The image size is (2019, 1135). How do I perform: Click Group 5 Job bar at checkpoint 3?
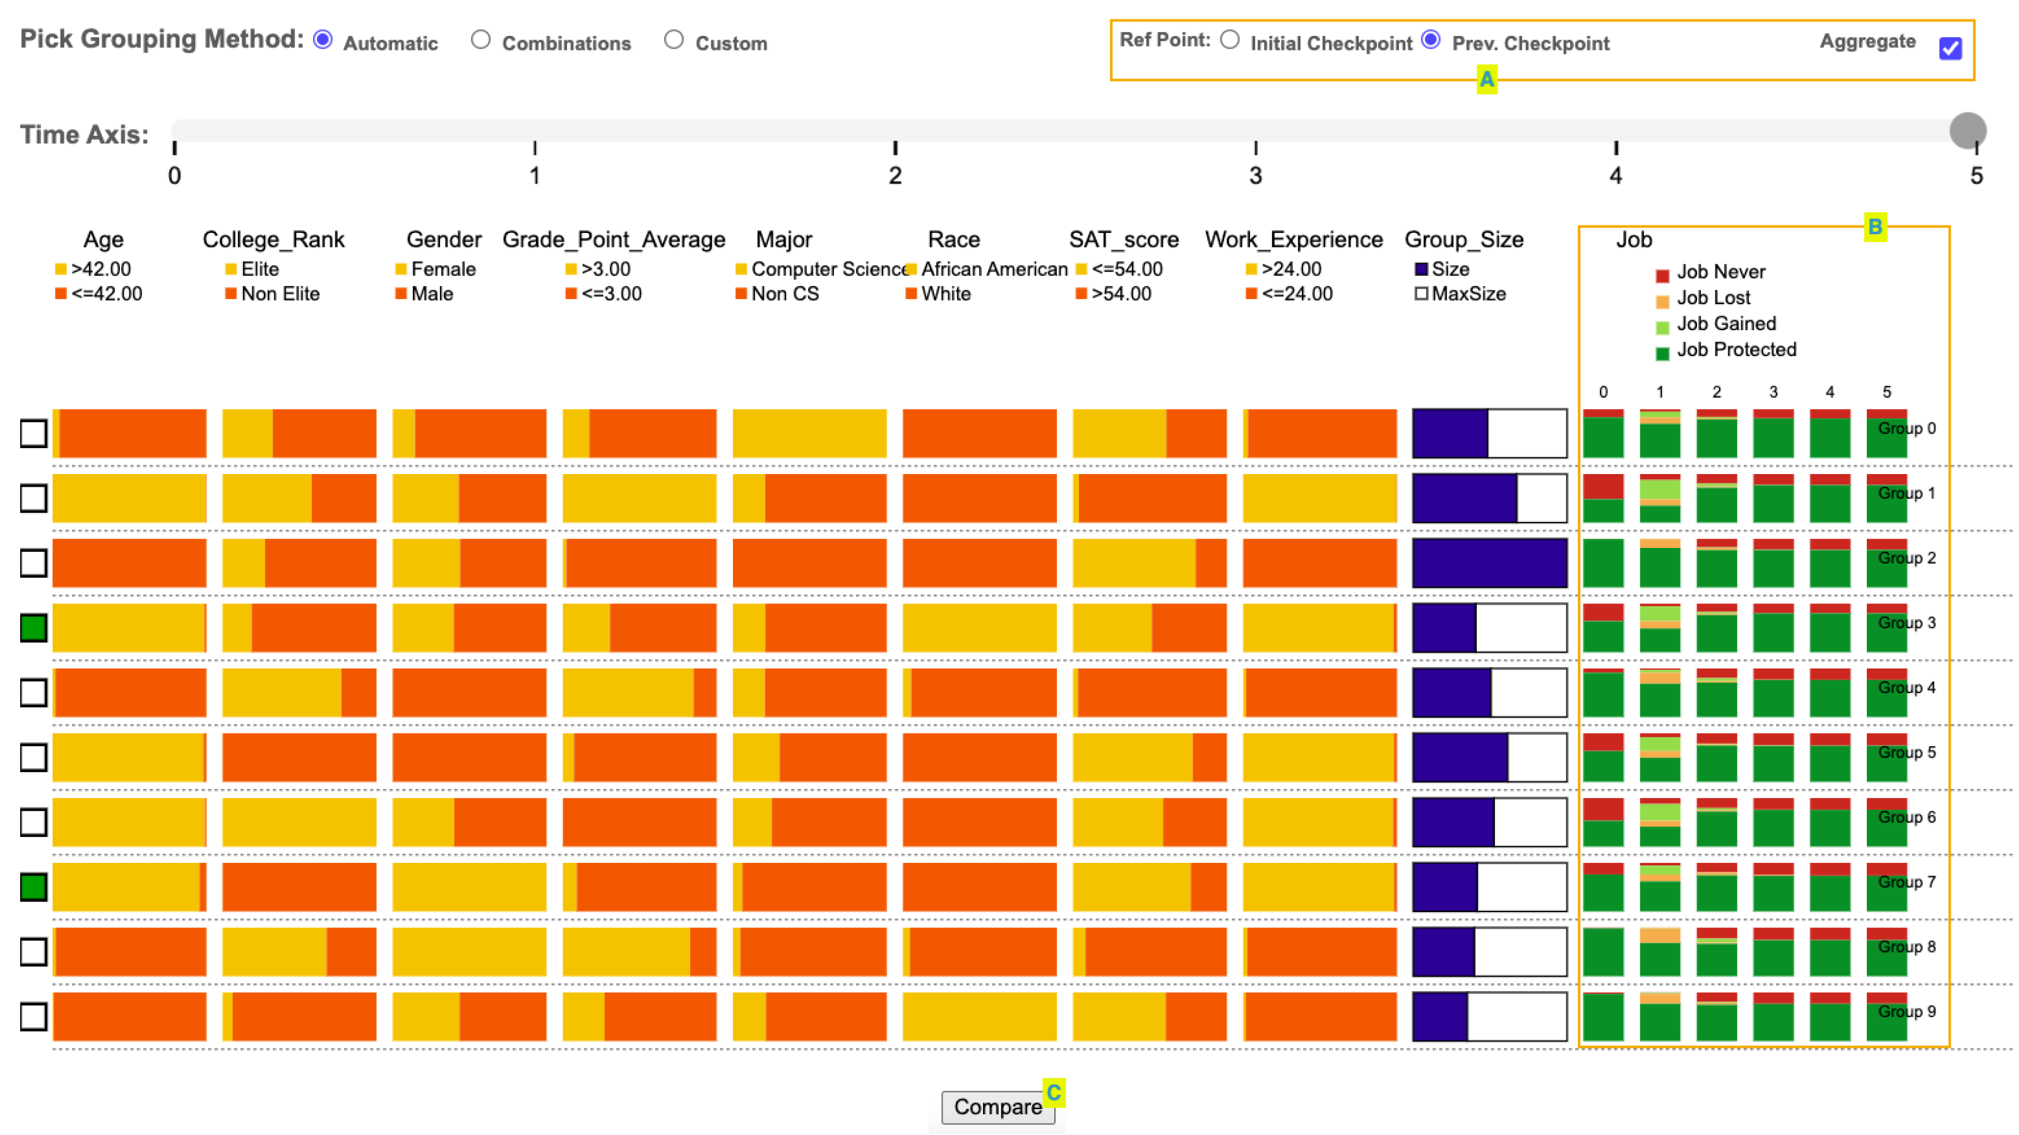click(x=1773, y=758)
